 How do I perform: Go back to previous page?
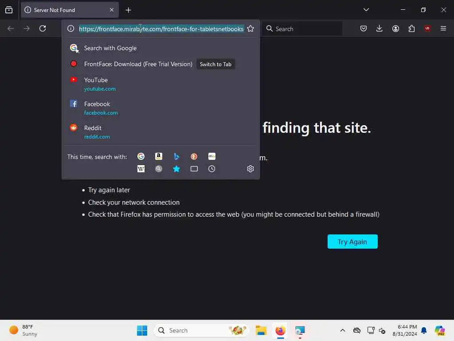point(11,28)
